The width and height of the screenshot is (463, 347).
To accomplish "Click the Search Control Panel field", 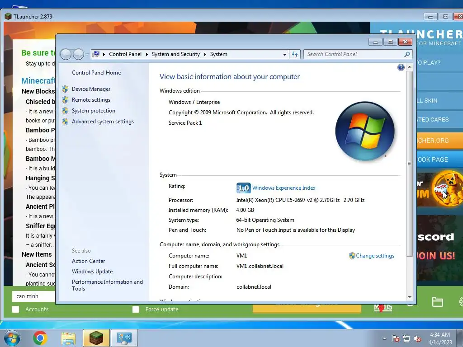I will coord(354,54).
